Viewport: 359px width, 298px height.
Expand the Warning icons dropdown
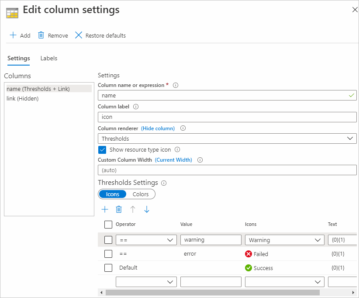click(284, 240)
